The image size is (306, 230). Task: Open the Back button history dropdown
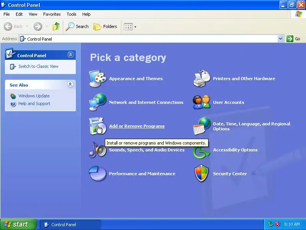(x=27, y=26)
